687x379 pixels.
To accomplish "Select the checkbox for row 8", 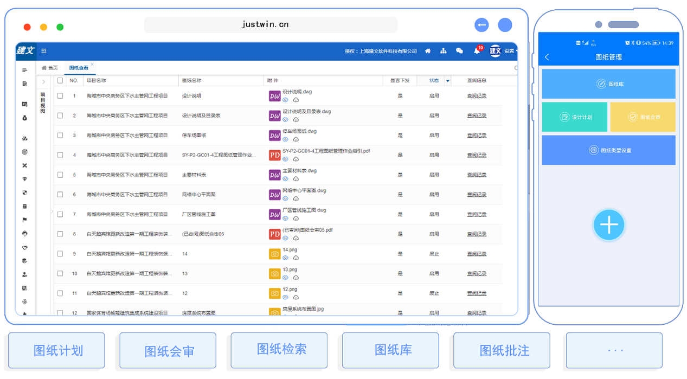I will click(60, 234).
